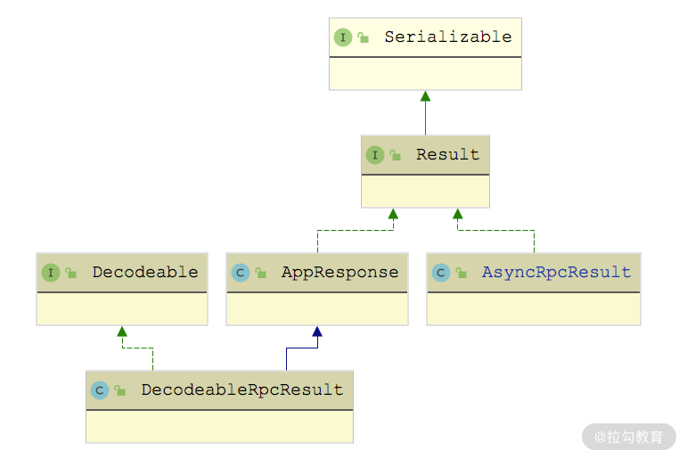Image resolution: width=687 pixels, height=459 pixels.
Task: Click the class icon beside AppResponse
Action: coord(240,273)
